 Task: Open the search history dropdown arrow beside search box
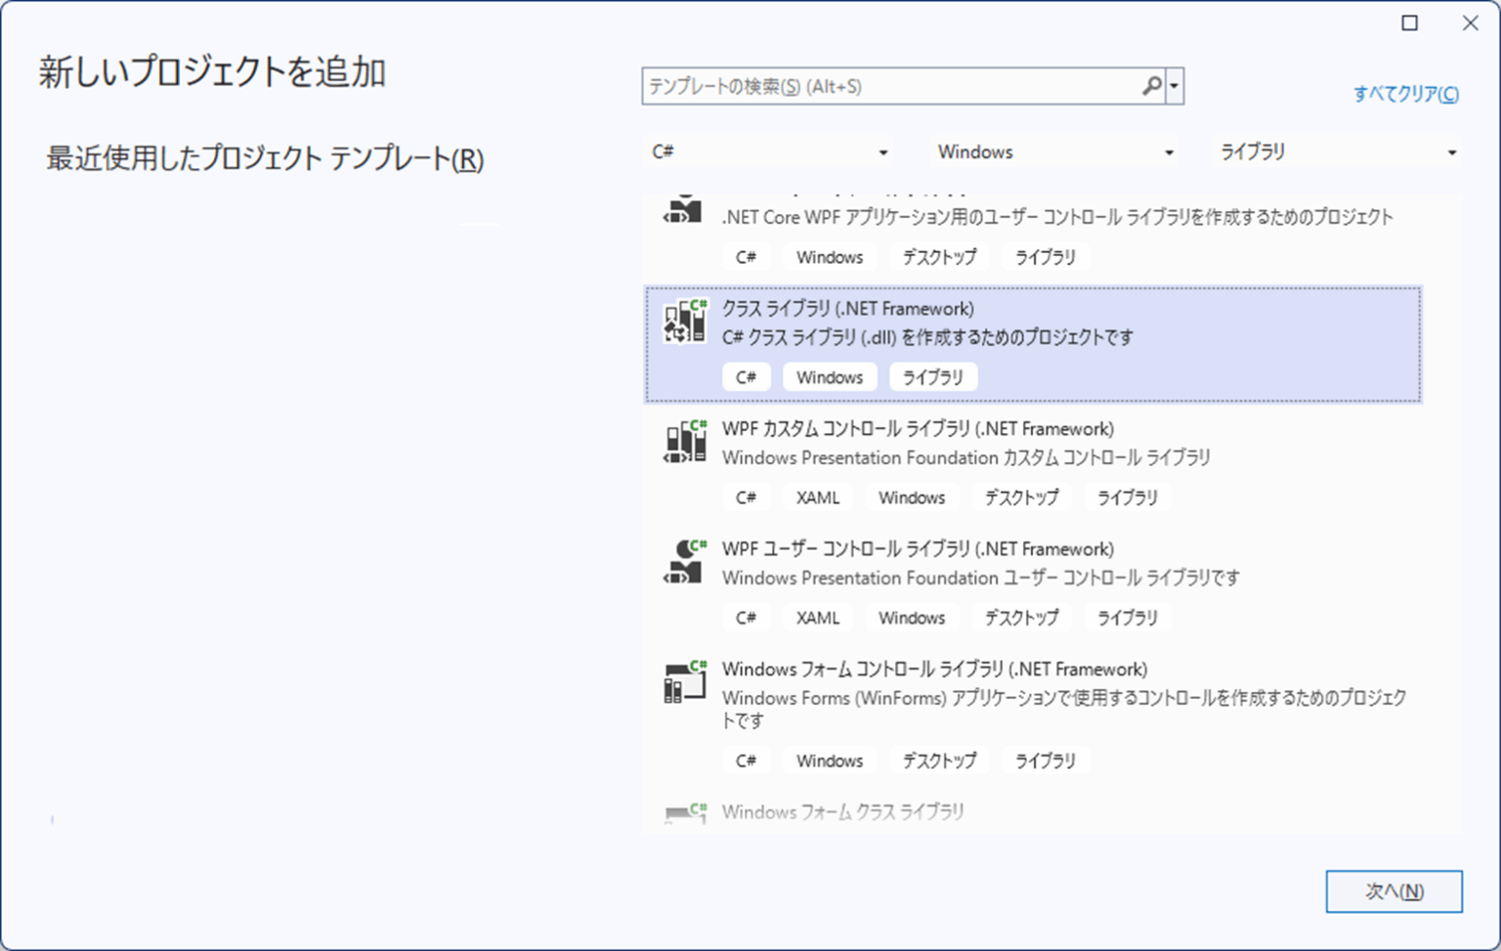click(1175, 86)
